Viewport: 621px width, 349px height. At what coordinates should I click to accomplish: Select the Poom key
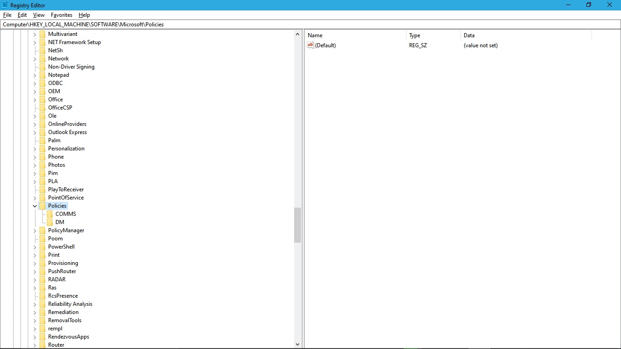pos(55,239)
